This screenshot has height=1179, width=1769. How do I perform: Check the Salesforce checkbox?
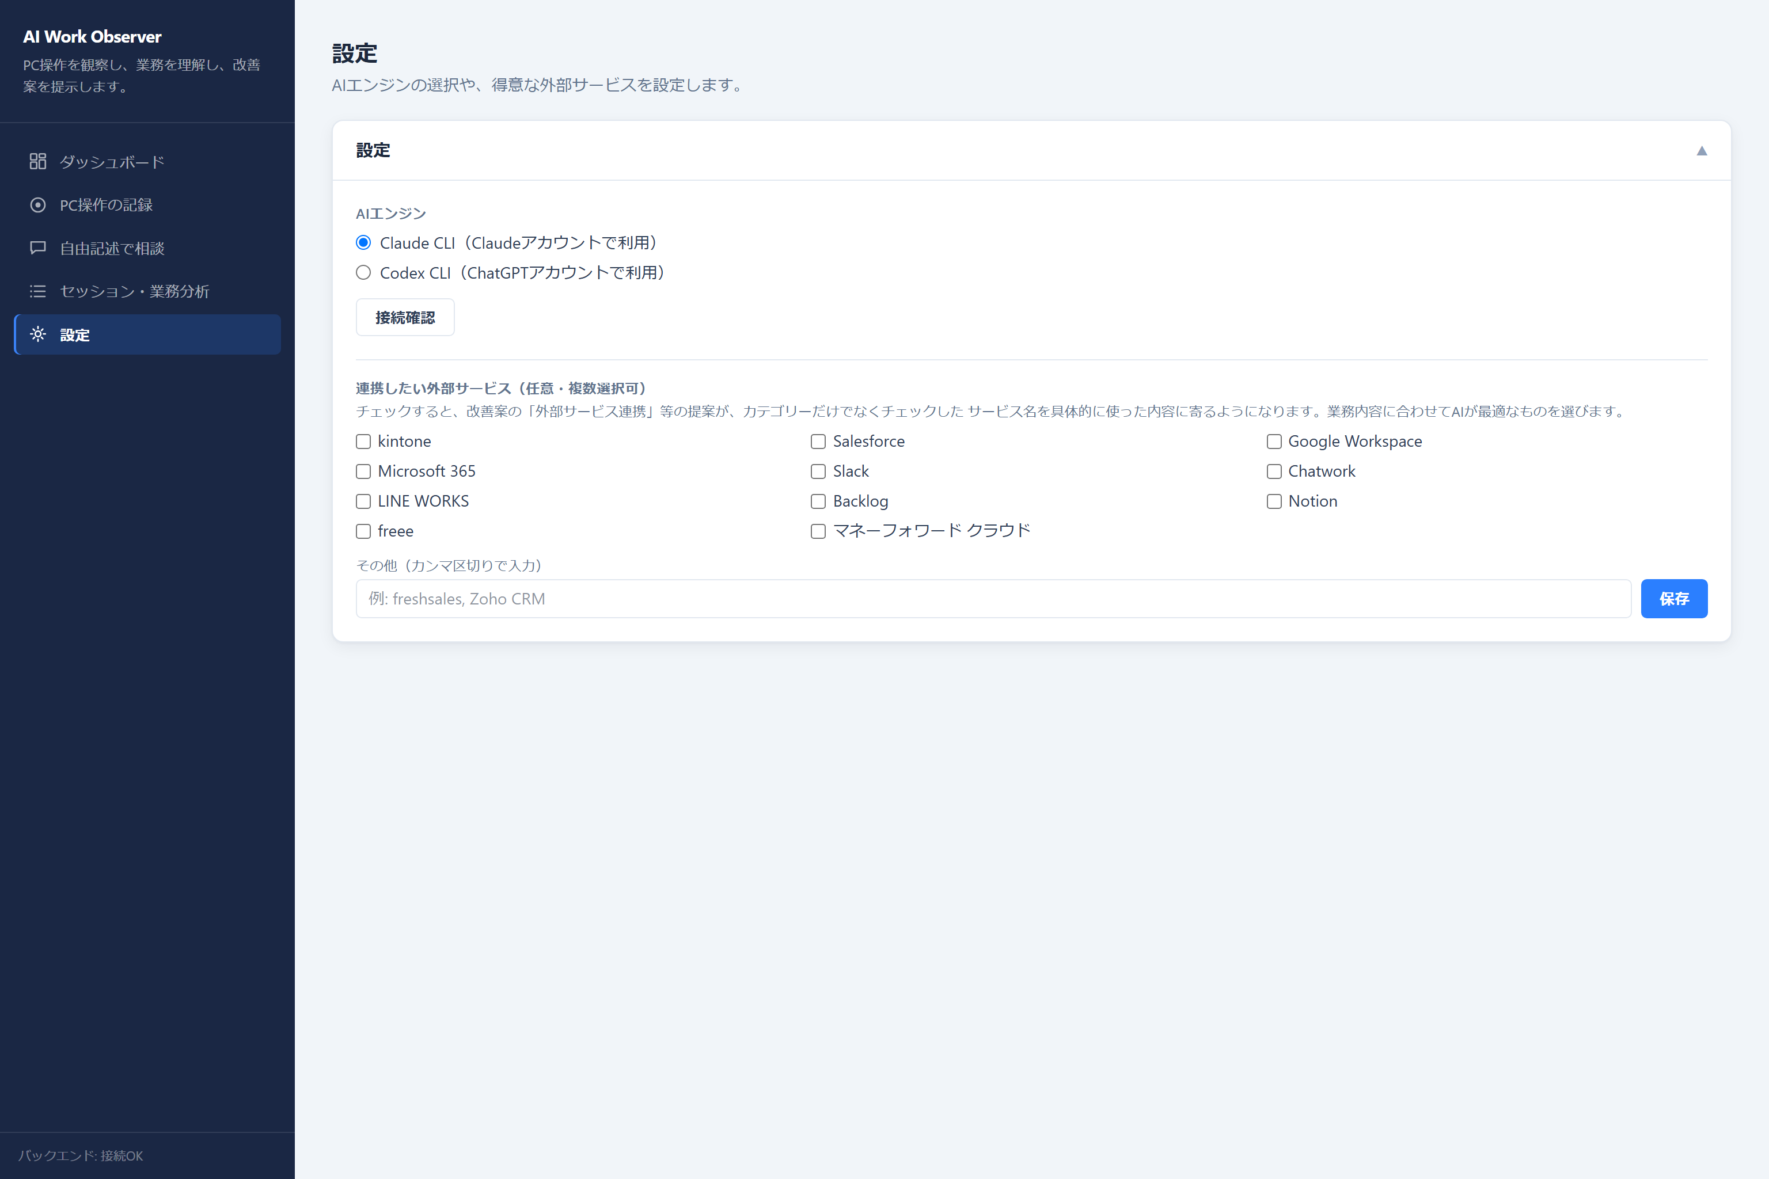818,442
